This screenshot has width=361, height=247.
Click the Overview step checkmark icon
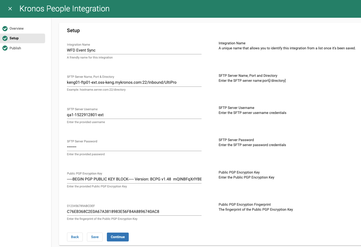point(5,29)
